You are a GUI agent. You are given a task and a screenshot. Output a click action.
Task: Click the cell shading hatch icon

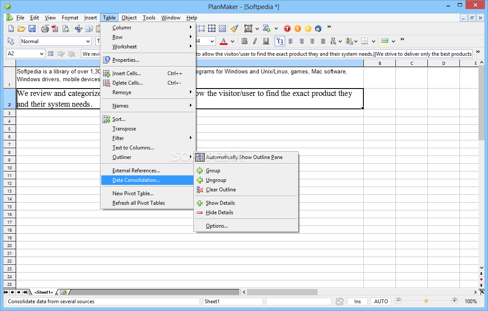[x=222, y=29]
